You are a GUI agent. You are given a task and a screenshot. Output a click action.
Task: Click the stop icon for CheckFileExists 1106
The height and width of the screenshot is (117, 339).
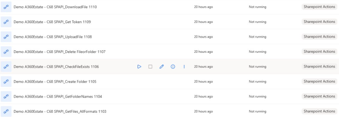coord(150,66)
